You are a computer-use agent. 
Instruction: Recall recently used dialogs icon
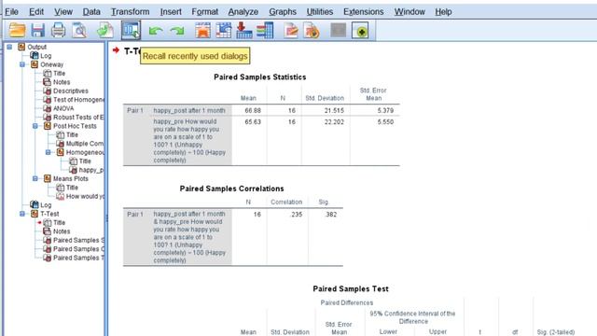(x=131, y=30)
